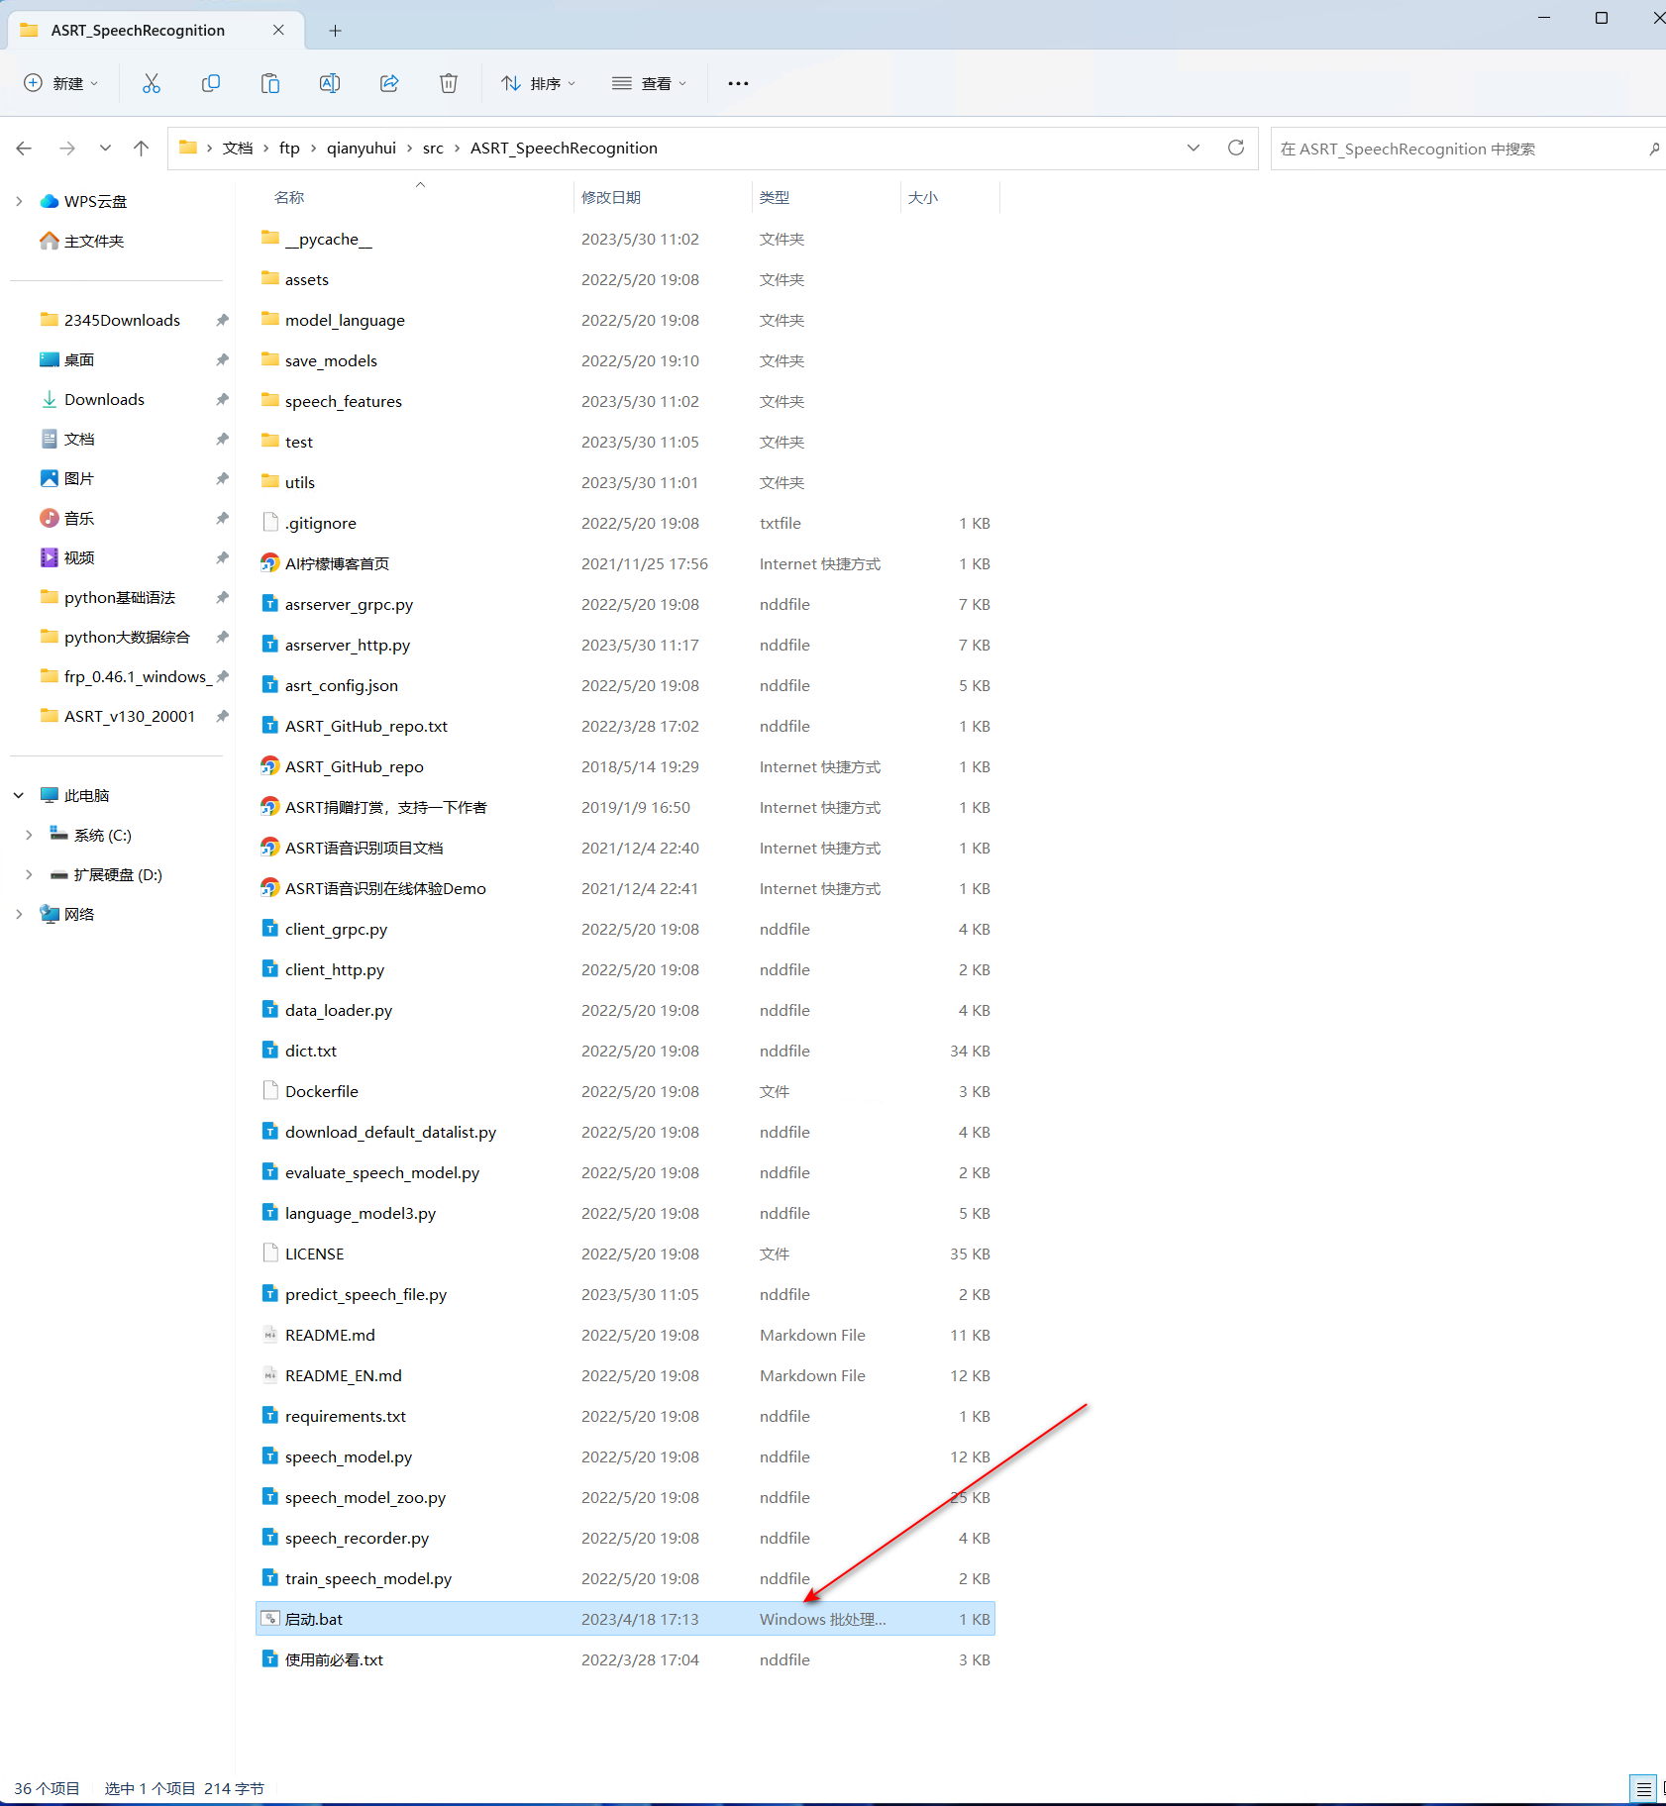Click the Copy icon in the toolbar
1666x1806 pixels.
[211, 83]
